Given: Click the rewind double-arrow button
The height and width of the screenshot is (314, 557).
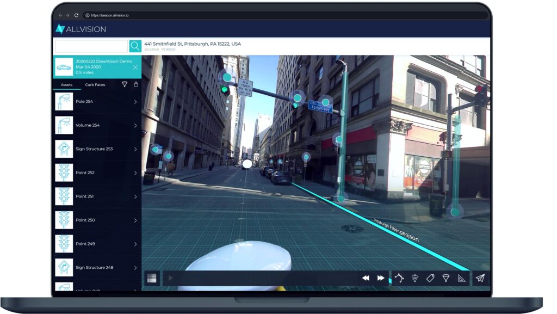Looking at the screenshot, I should coord(366,278).
